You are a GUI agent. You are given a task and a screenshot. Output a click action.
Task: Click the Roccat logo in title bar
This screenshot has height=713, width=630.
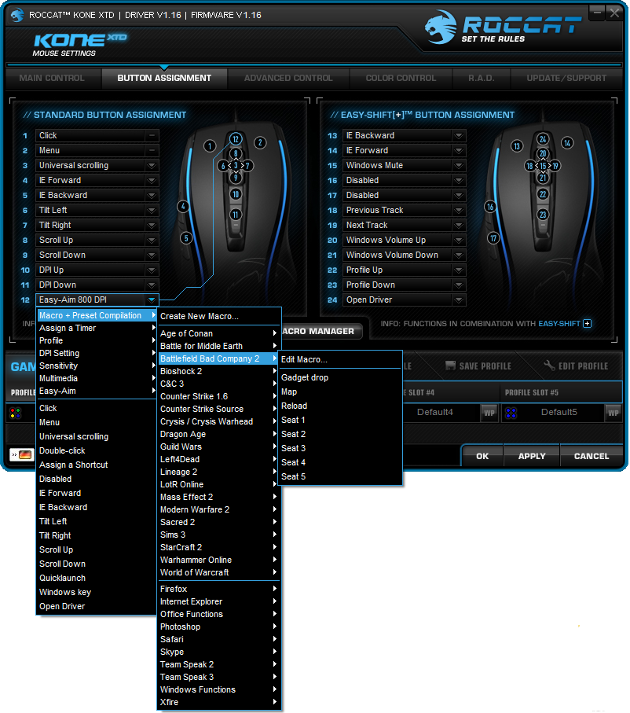pos(17,15)
